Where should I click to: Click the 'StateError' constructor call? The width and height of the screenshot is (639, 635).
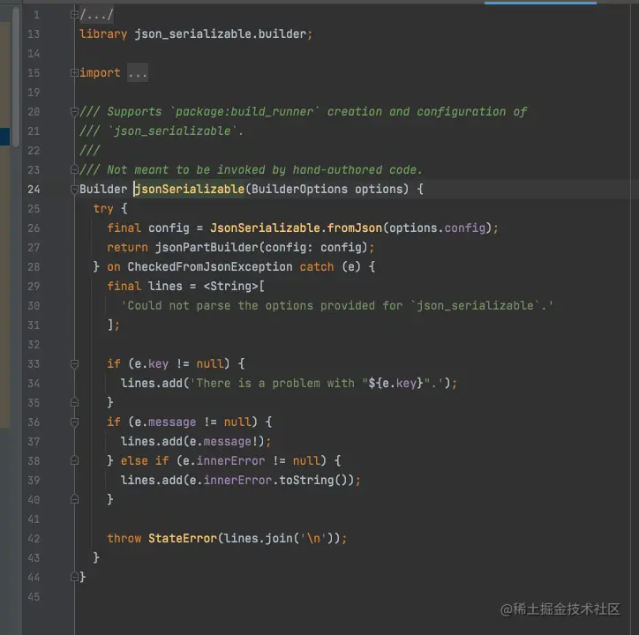182,539
